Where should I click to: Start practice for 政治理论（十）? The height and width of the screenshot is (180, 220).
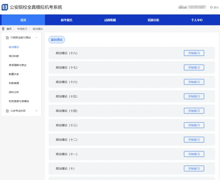click(x=194, y=168)
